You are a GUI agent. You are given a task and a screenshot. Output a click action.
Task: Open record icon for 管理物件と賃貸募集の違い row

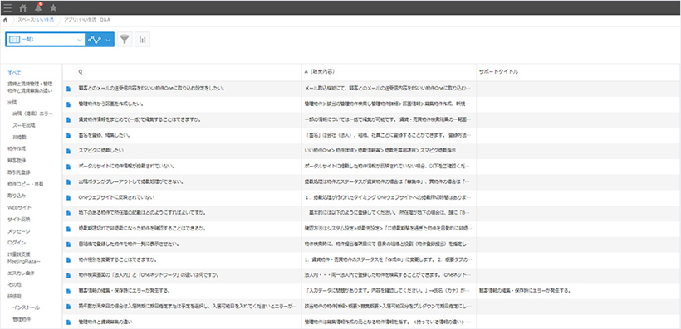[x=68, y=322]
